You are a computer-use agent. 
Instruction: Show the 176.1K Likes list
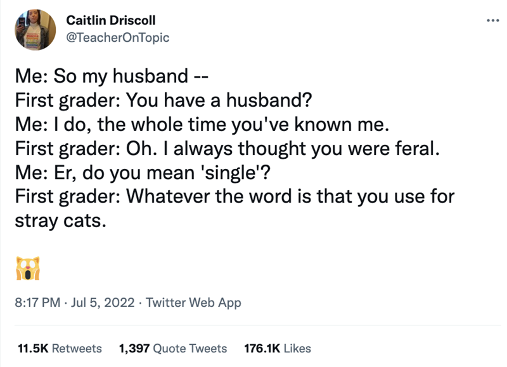pos(277,348)
